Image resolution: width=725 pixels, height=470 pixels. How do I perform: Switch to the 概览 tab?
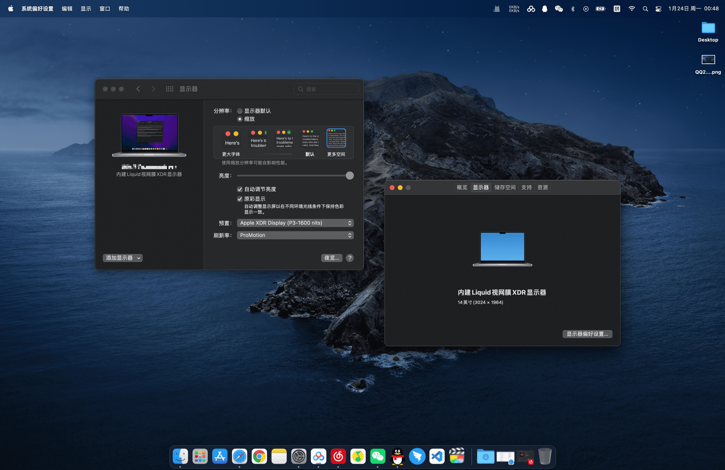pyautogui.click(x=462, y=188)
